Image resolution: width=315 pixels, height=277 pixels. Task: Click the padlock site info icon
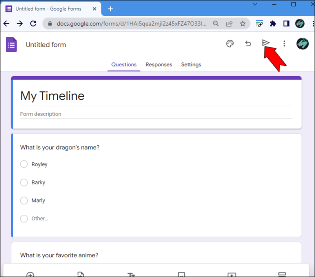click(x=50, y=24)
